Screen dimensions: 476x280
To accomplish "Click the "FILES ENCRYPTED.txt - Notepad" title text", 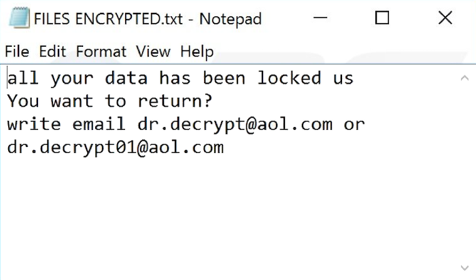I will tap(148, 19).
